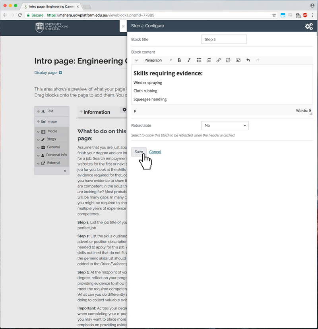The height and width of the screenshot is (329, 318).
Task: Insert an image into block content
Action: coord(238,60)
